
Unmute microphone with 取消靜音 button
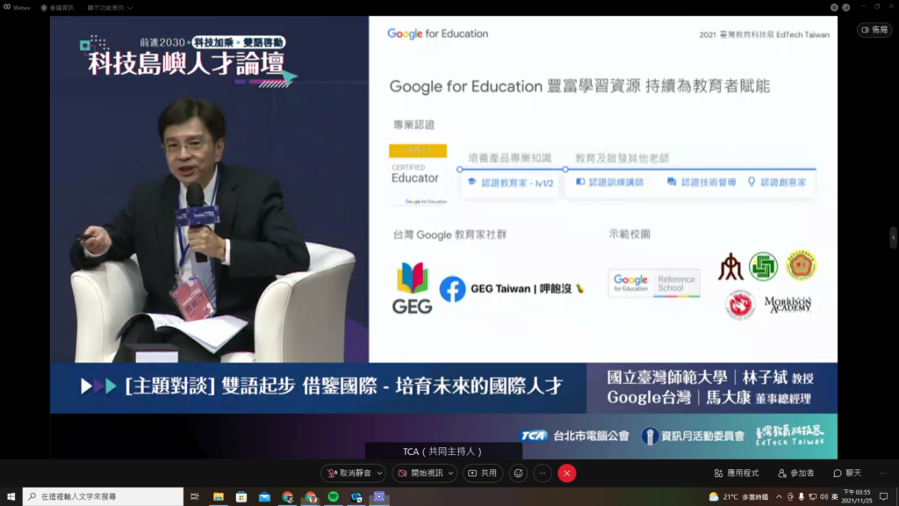(x=349, y=473)
